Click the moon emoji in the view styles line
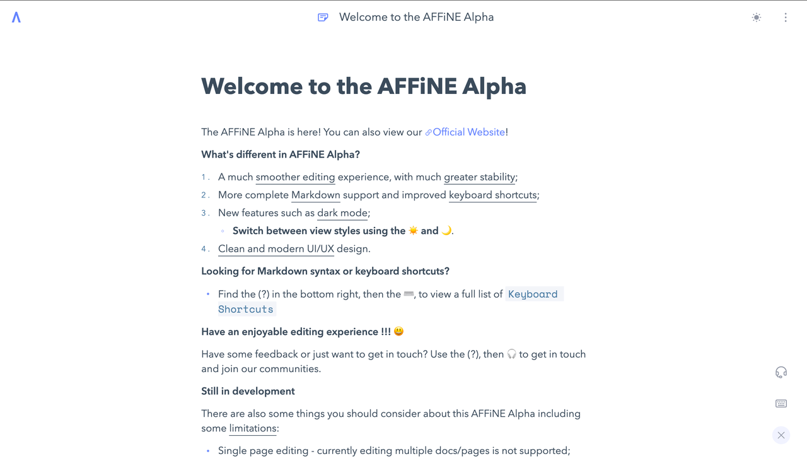807x461 pixels. pos(446,231)
